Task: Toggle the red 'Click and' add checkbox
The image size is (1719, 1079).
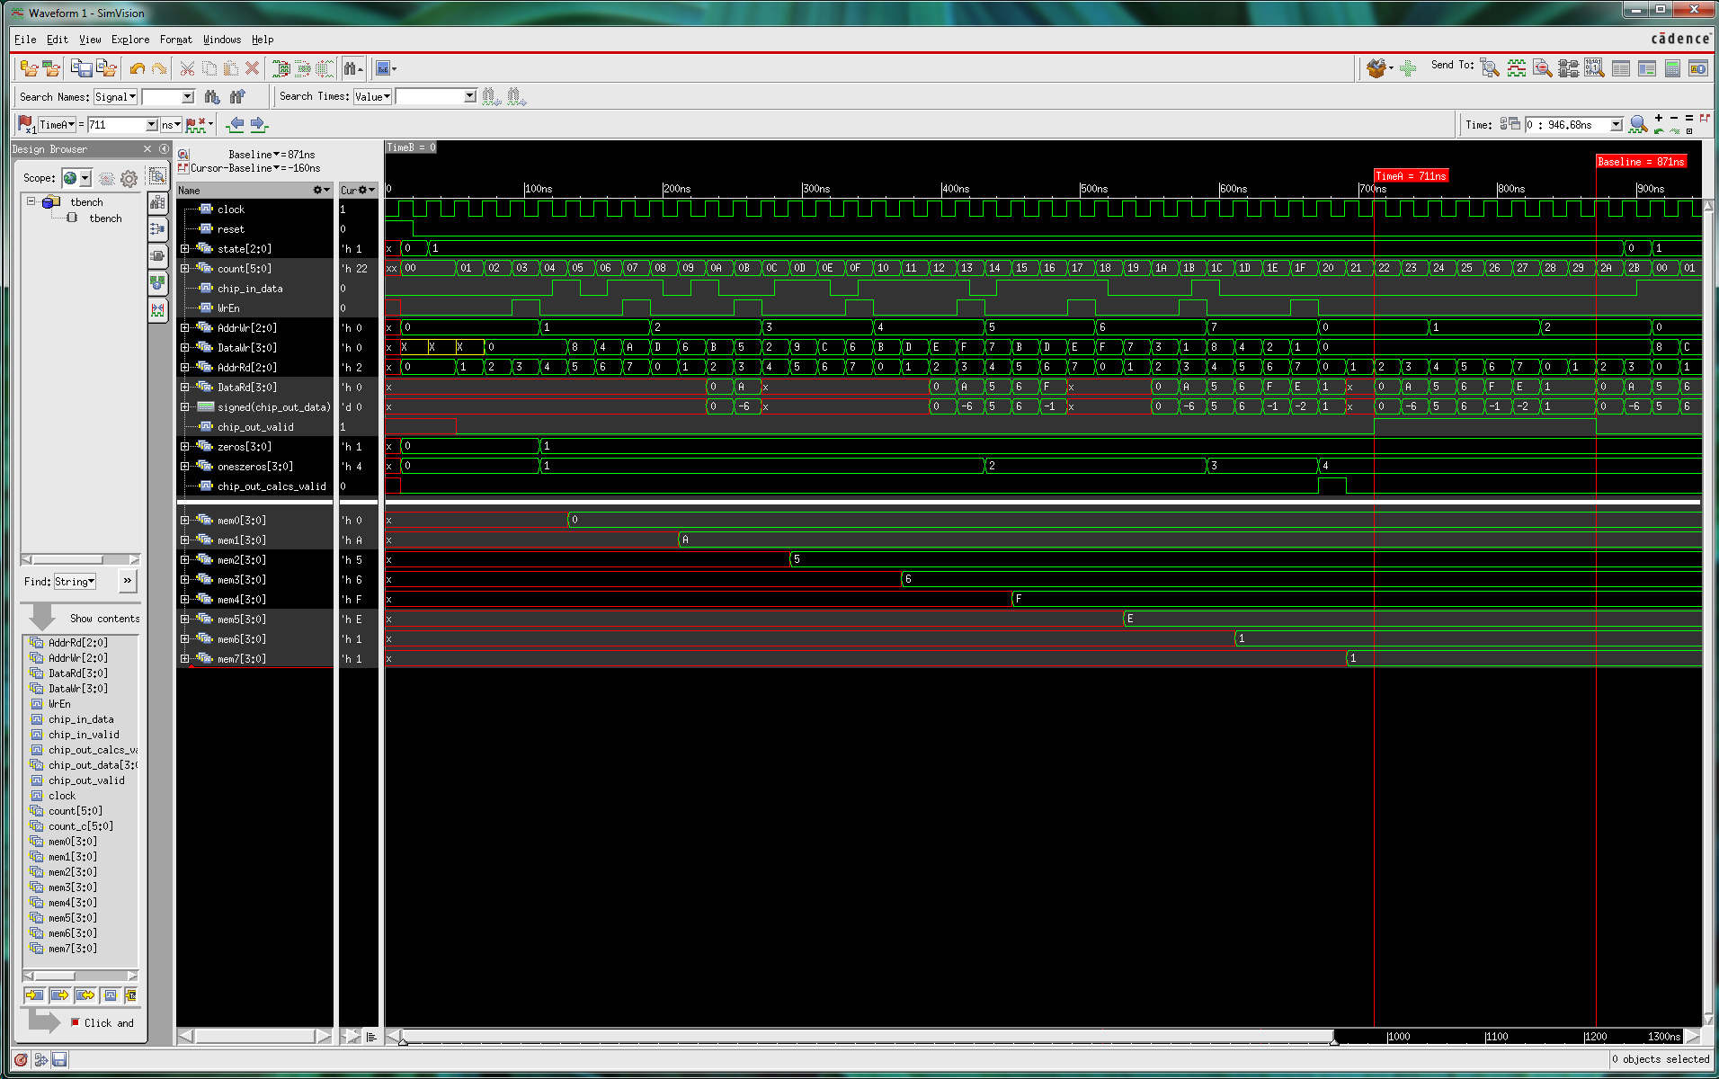Action: coord(76,1022)
